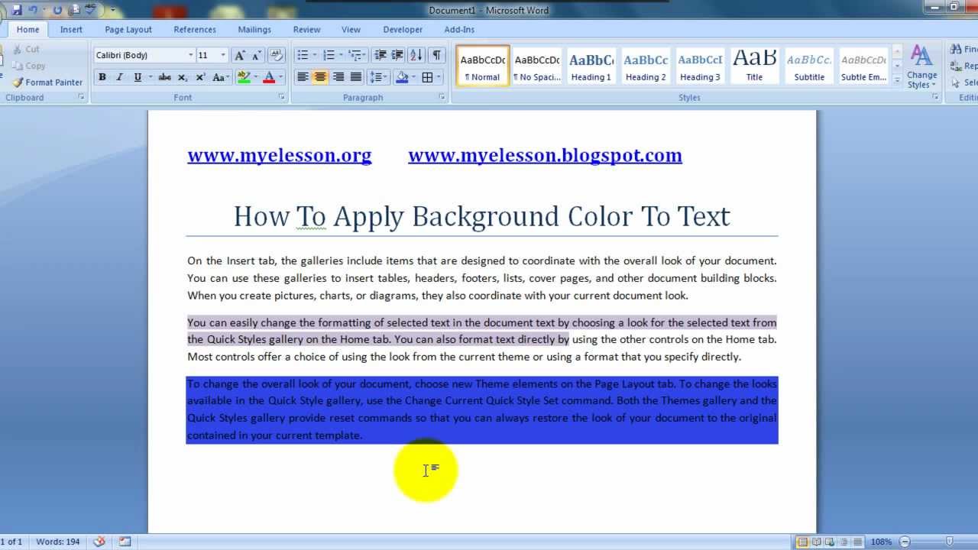Open the Styles pane launcher
The width and height of the screenshot is (978, 550).
pos(936,97)
